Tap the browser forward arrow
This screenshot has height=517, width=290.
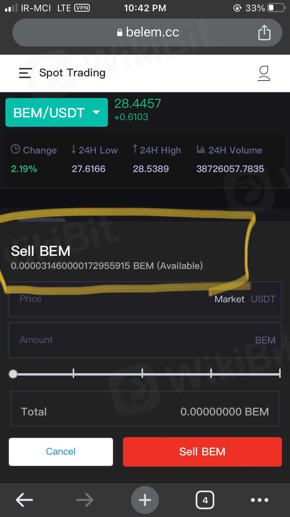coord(85,500)
